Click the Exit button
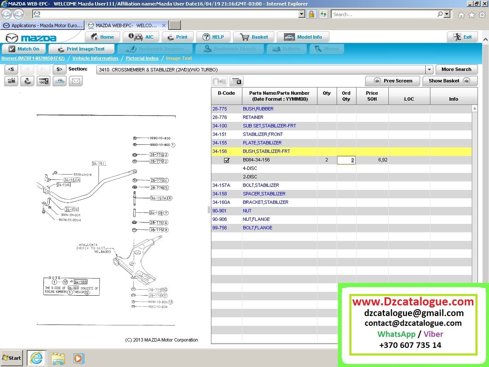Image resolution: width=489 pixels, height=367 pixels. pyautogui.click(x=462, y=37)
